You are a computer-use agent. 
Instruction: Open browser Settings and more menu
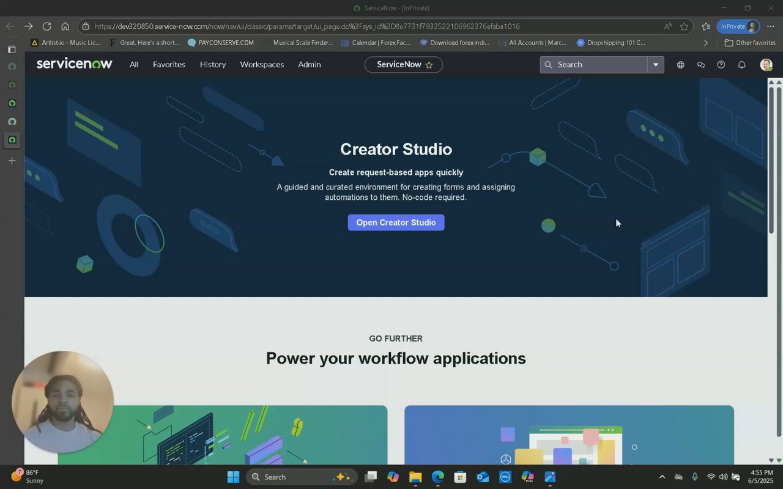click(x=771, y=26)
